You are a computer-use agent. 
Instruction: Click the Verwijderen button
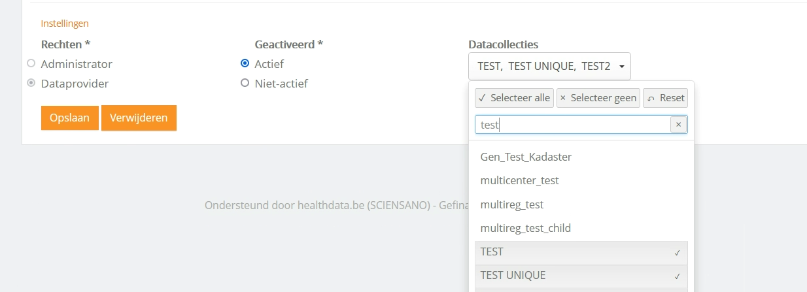click(x=139, y=118)
